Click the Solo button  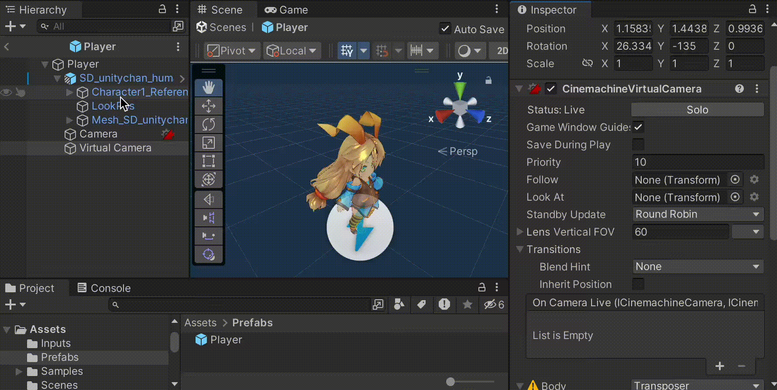pyautogui.click(x=698, y=109)
